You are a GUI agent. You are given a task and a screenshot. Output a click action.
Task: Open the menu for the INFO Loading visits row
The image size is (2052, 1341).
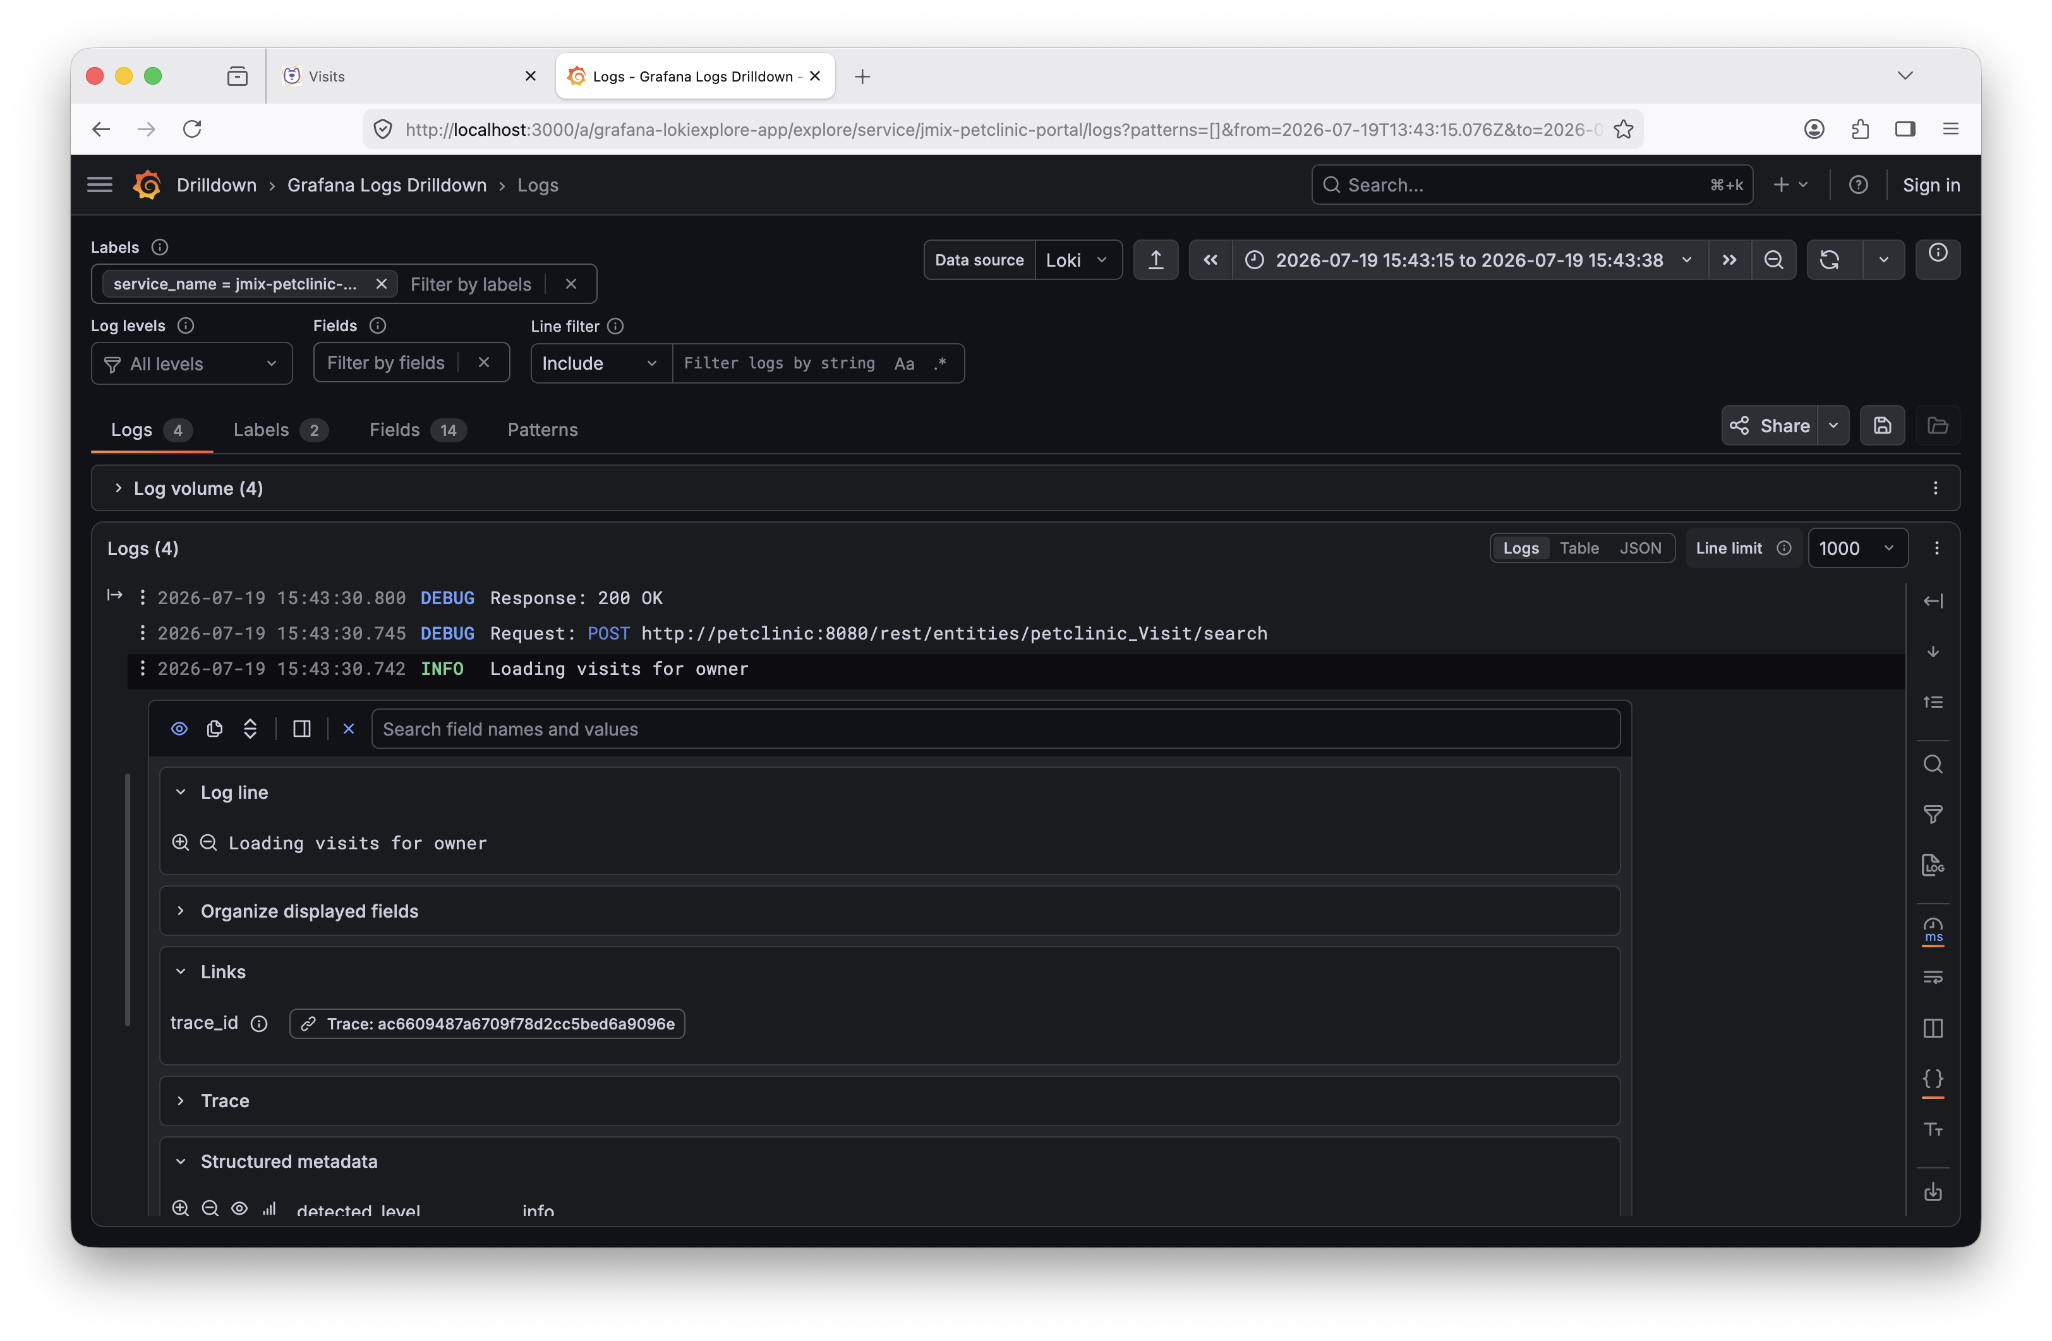coord(142,669)
